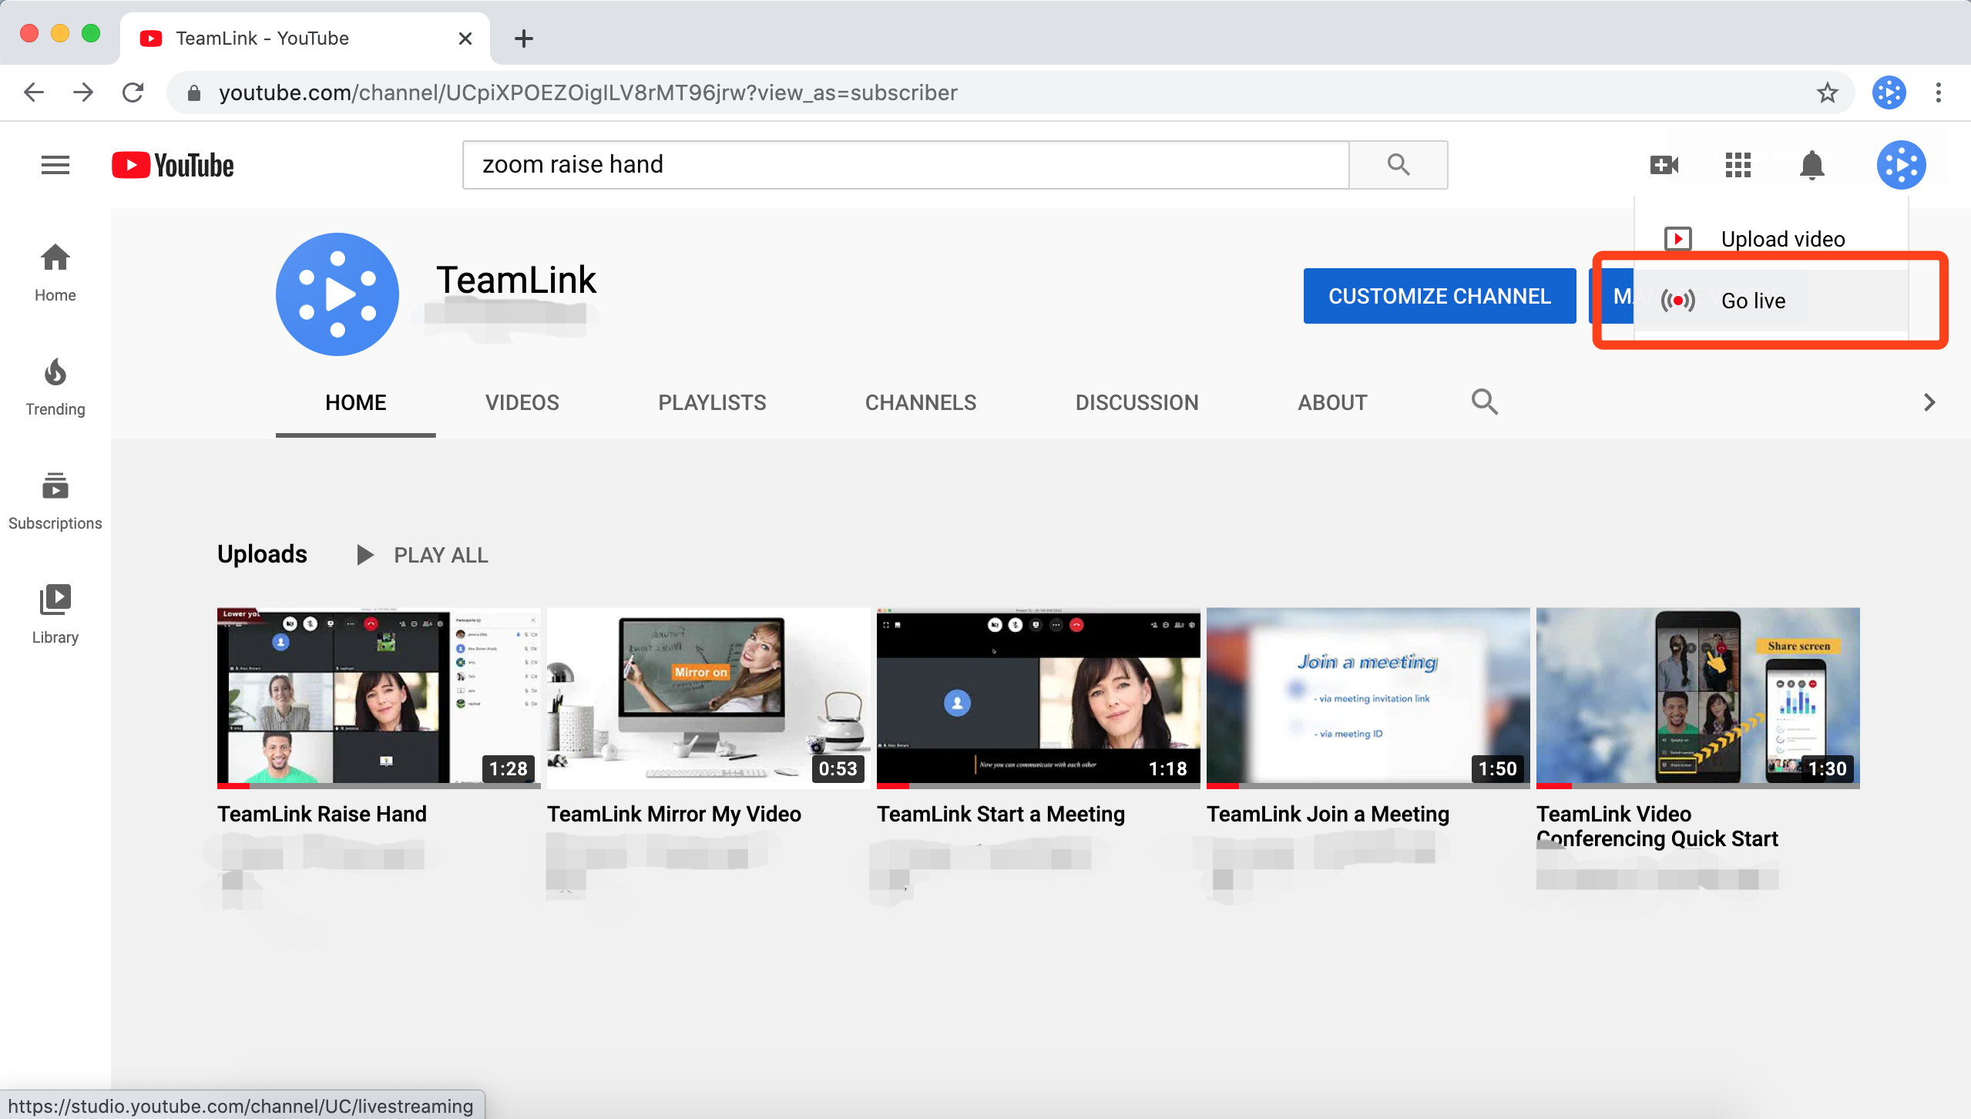Click the search magnifier button
The width and height of the screenshot is (1971, 1119).
pos(1398,165)
